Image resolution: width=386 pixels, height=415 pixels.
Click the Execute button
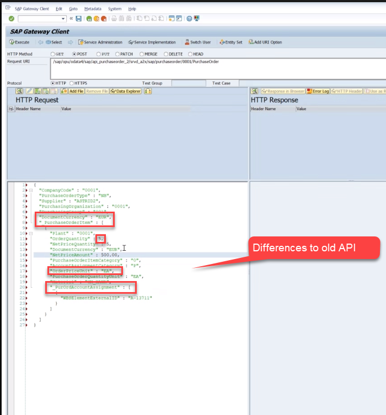(x=19, y=42)
